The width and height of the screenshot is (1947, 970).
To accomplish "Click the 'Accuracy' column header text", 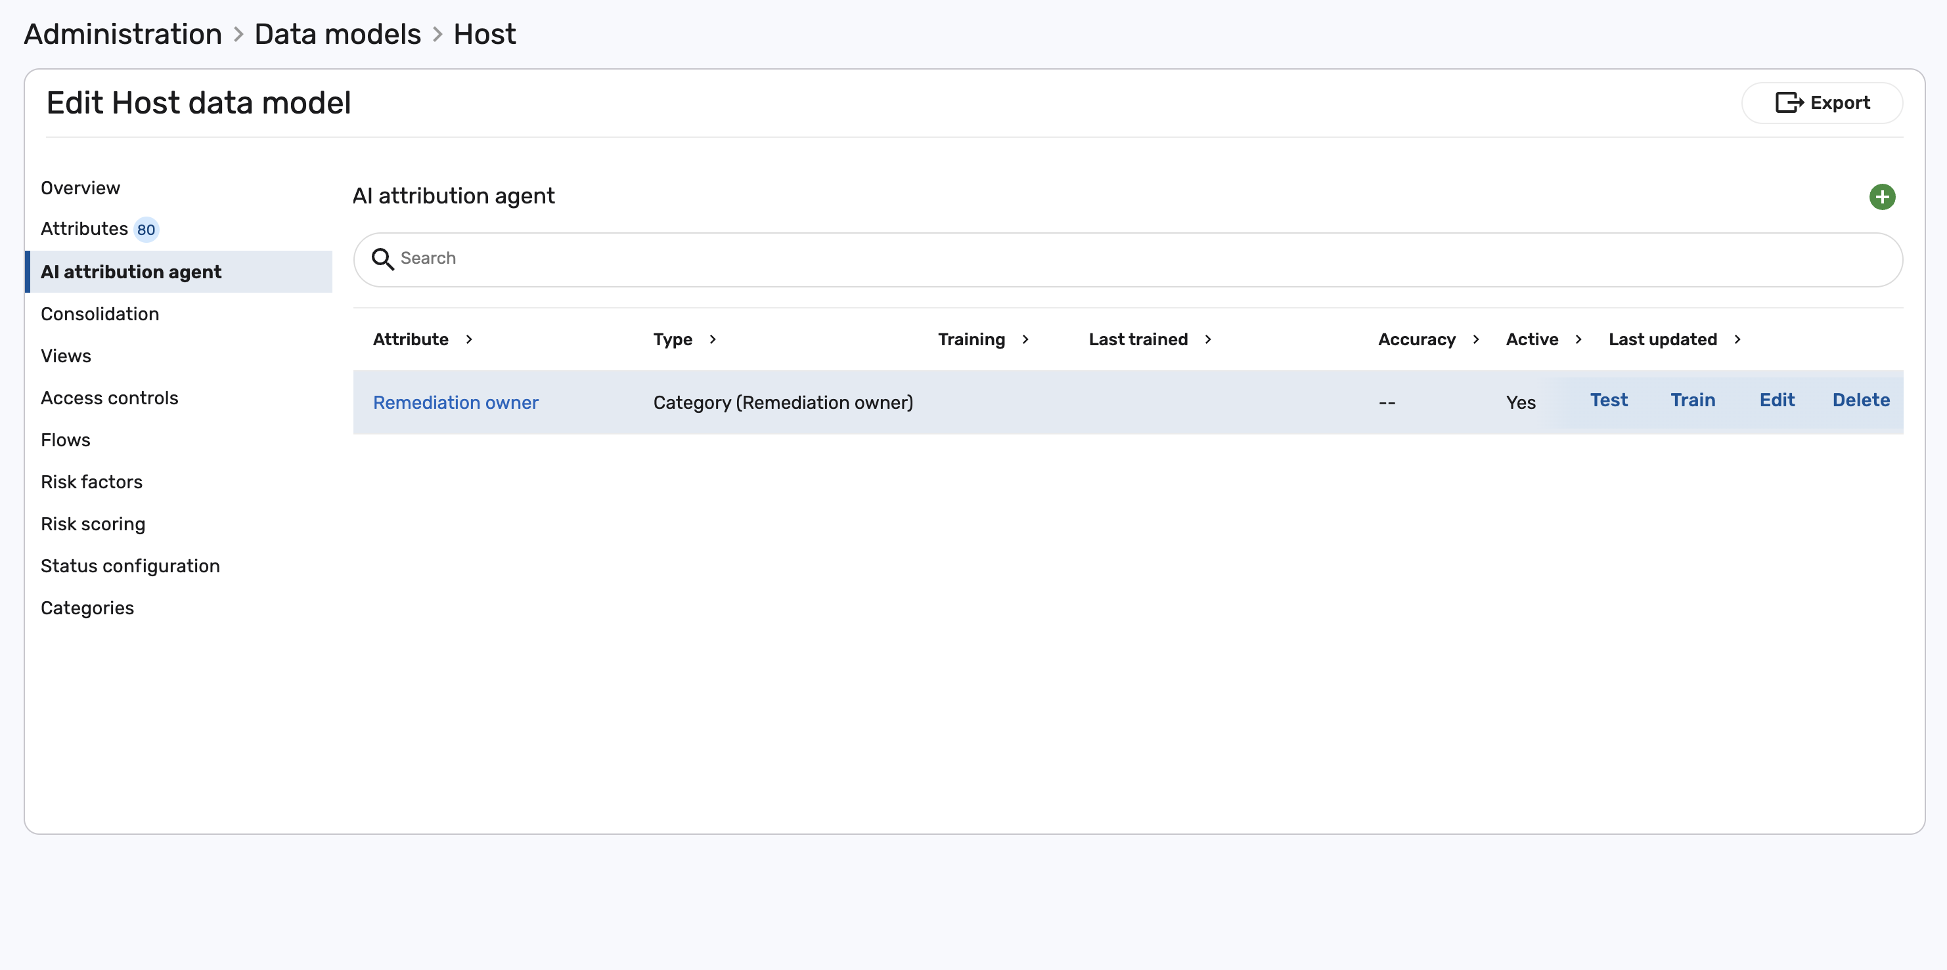I will pos(1416,340).
